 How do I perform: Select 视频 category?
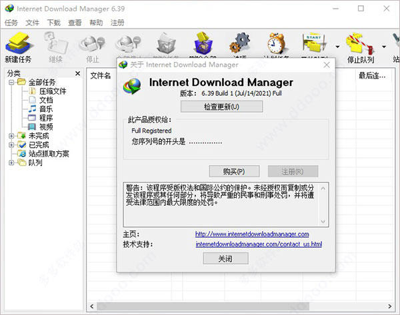point(46,127)
